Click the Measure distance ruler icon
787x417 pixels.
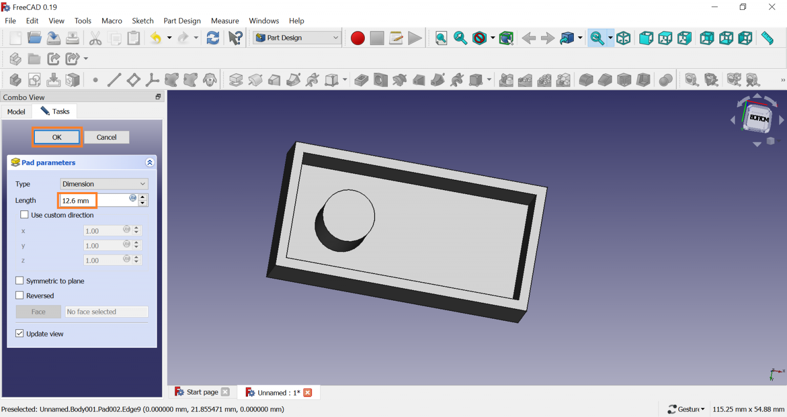pos(767,38)
